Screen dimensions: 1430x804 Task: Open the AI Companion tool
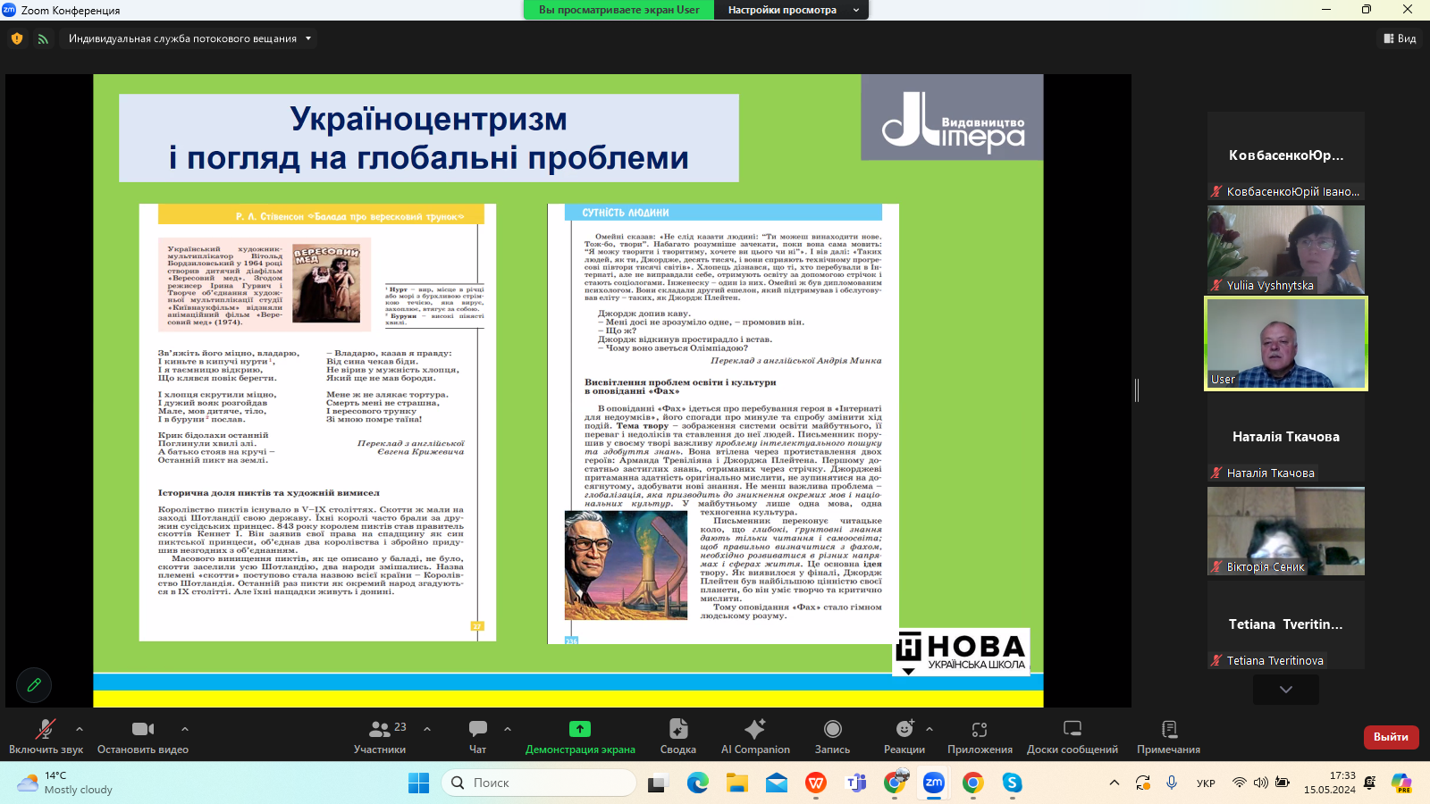pos(755,730)
